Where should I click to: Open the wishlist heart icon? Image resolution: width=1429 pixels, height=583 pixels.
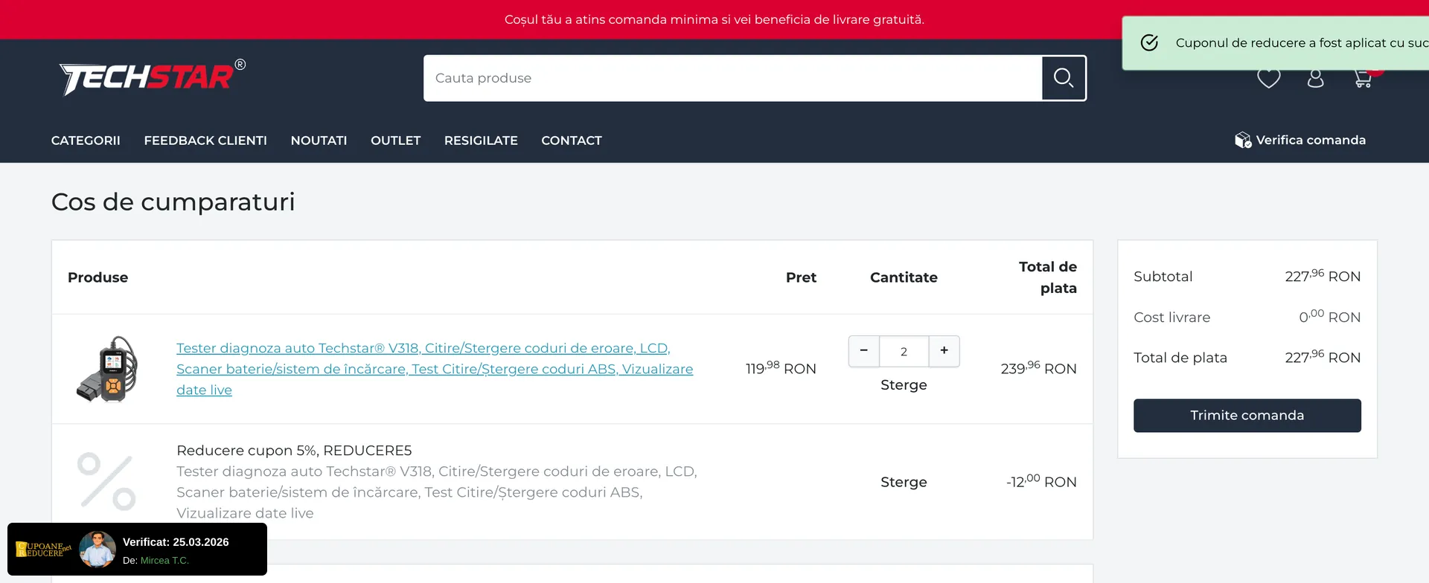tap(1268, 79)
